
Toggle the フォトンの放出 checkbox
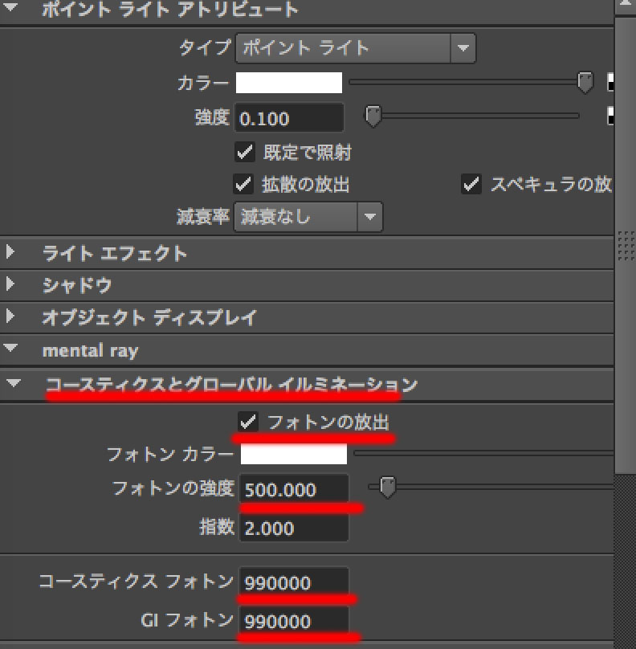click(248, 422)
